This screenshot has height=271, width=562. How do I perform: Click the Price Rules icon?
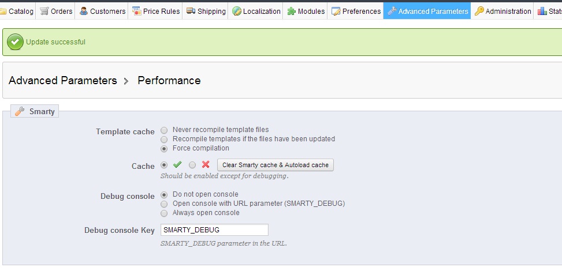tap(137, 11)
